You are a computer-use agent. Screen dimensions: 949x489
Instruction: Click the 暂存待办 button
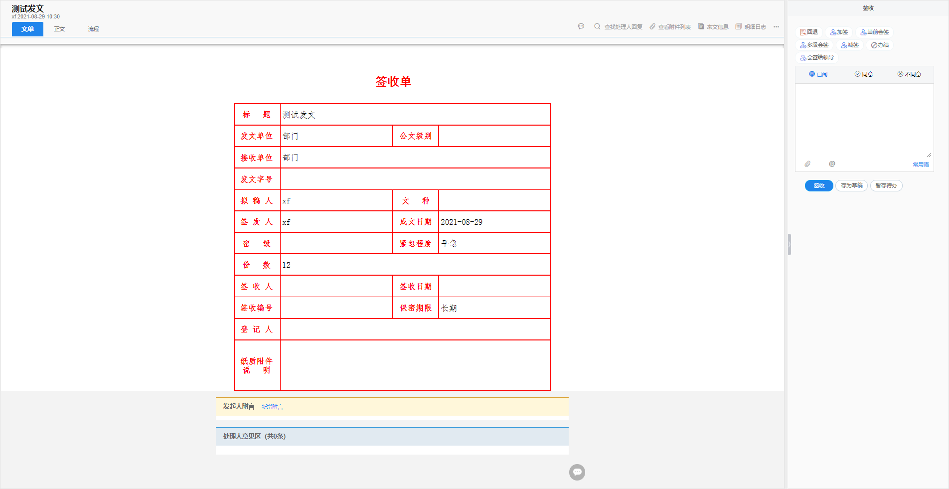[x=886, y=186]
